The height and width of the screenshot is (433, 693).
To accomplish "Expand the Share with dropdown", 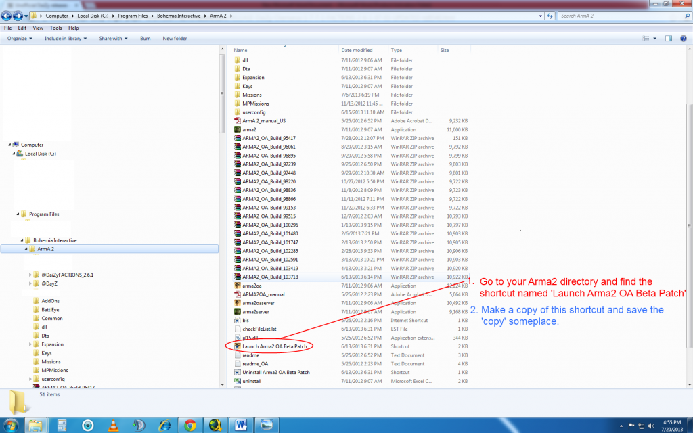I will point(113,39).
